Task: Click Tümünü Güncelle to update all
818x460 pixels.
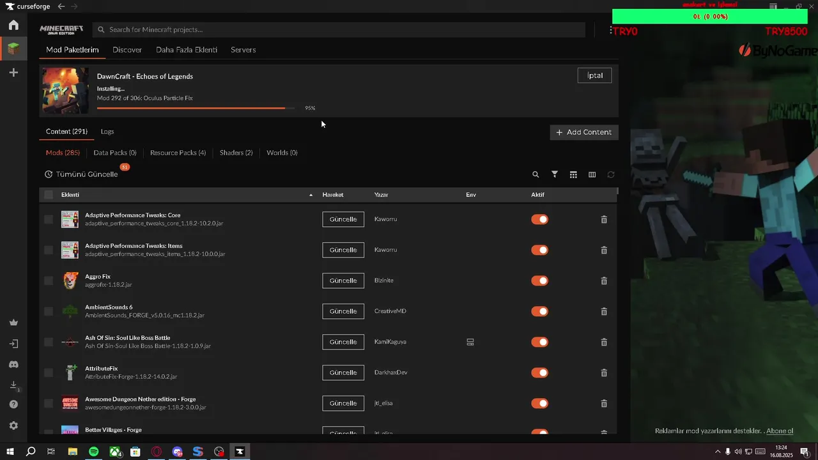Action: [81, 174]
